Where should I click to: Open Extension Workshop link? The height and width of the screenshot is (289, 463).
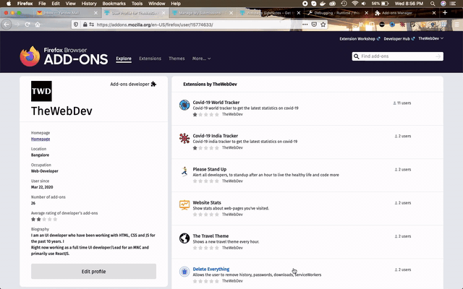pos(360,38)
